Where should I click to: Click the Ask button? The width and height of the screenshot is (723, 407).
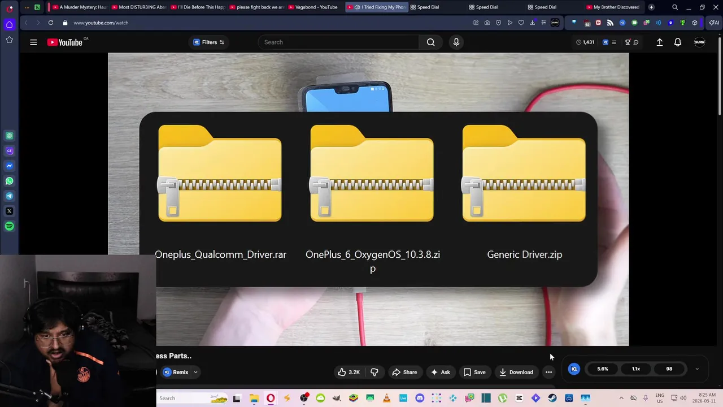coord(440,372)
